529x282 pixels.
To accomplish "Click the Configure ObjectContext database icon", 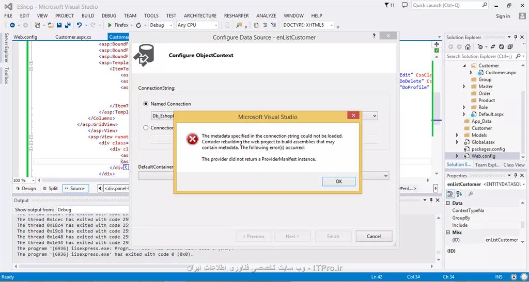I will [144, 56].
